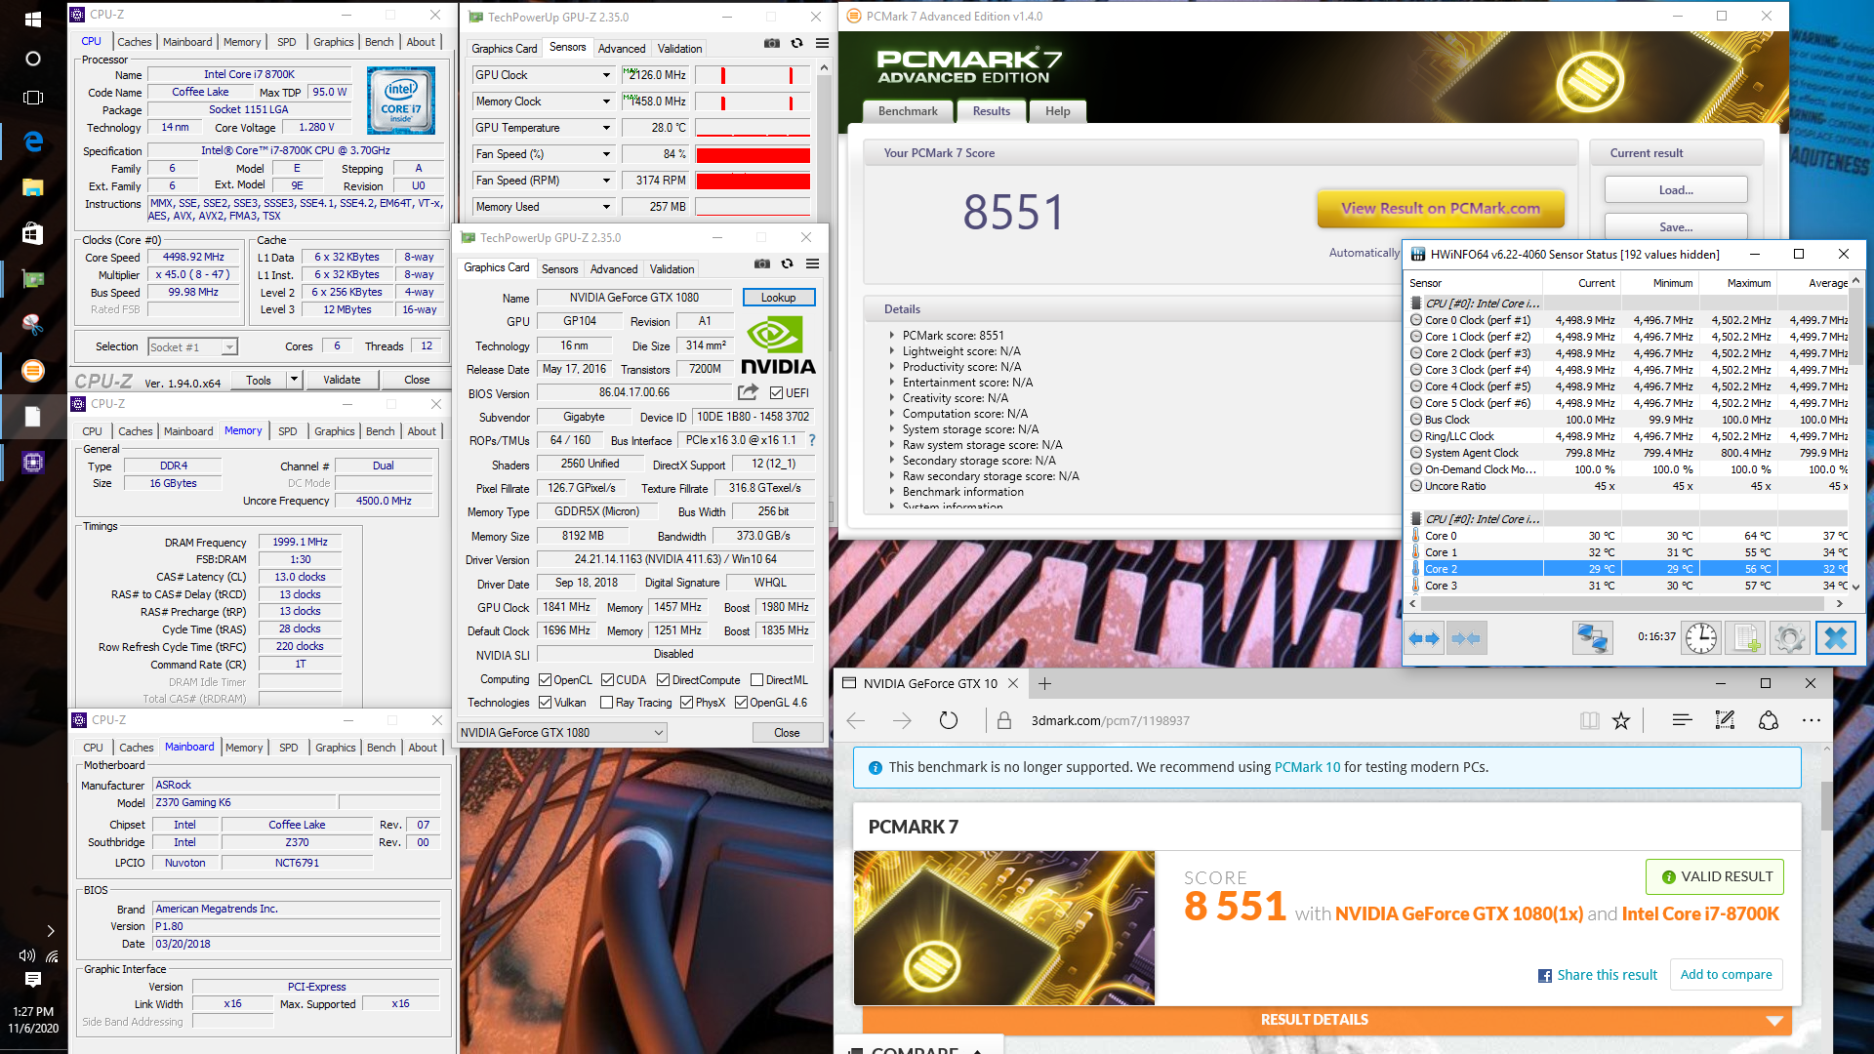Click HWiNFO expand columns arrows icon
This screenshot has width=1874, height=1054.
click(1424, 638)
